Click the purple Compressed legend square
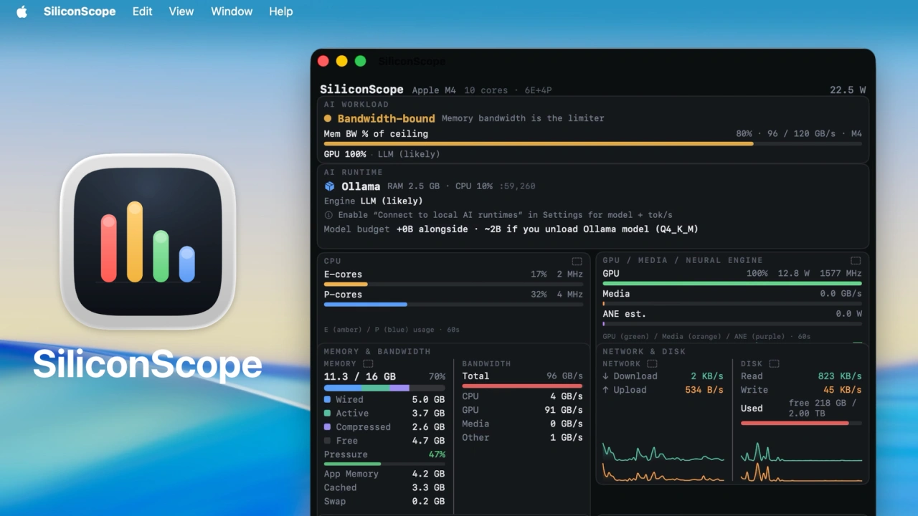918x516 pixels. 328,427
